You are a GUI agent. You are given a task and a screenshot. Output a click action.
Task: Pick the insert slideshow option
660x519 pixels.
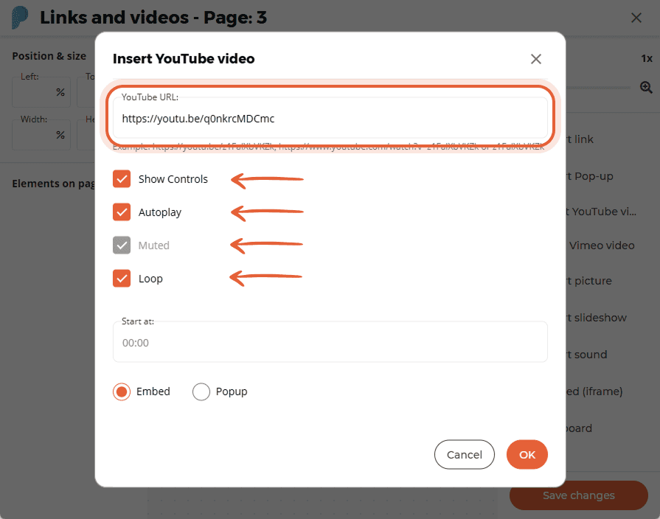pos(597,318)
